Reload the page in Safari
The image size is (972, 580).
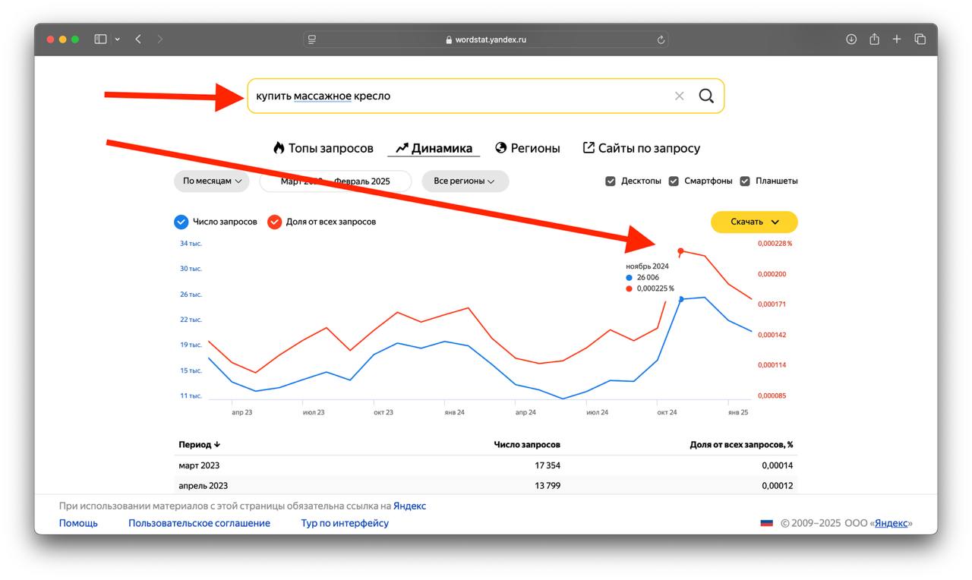click(x=661, y=39)
